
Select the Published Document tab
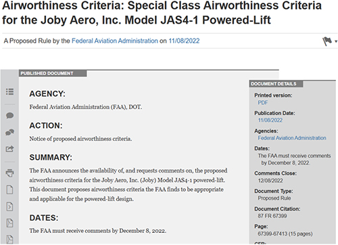tap(53, 73)
